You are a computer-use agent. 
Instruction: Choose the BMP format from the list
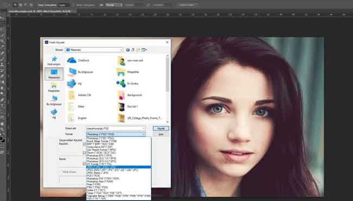118,144
